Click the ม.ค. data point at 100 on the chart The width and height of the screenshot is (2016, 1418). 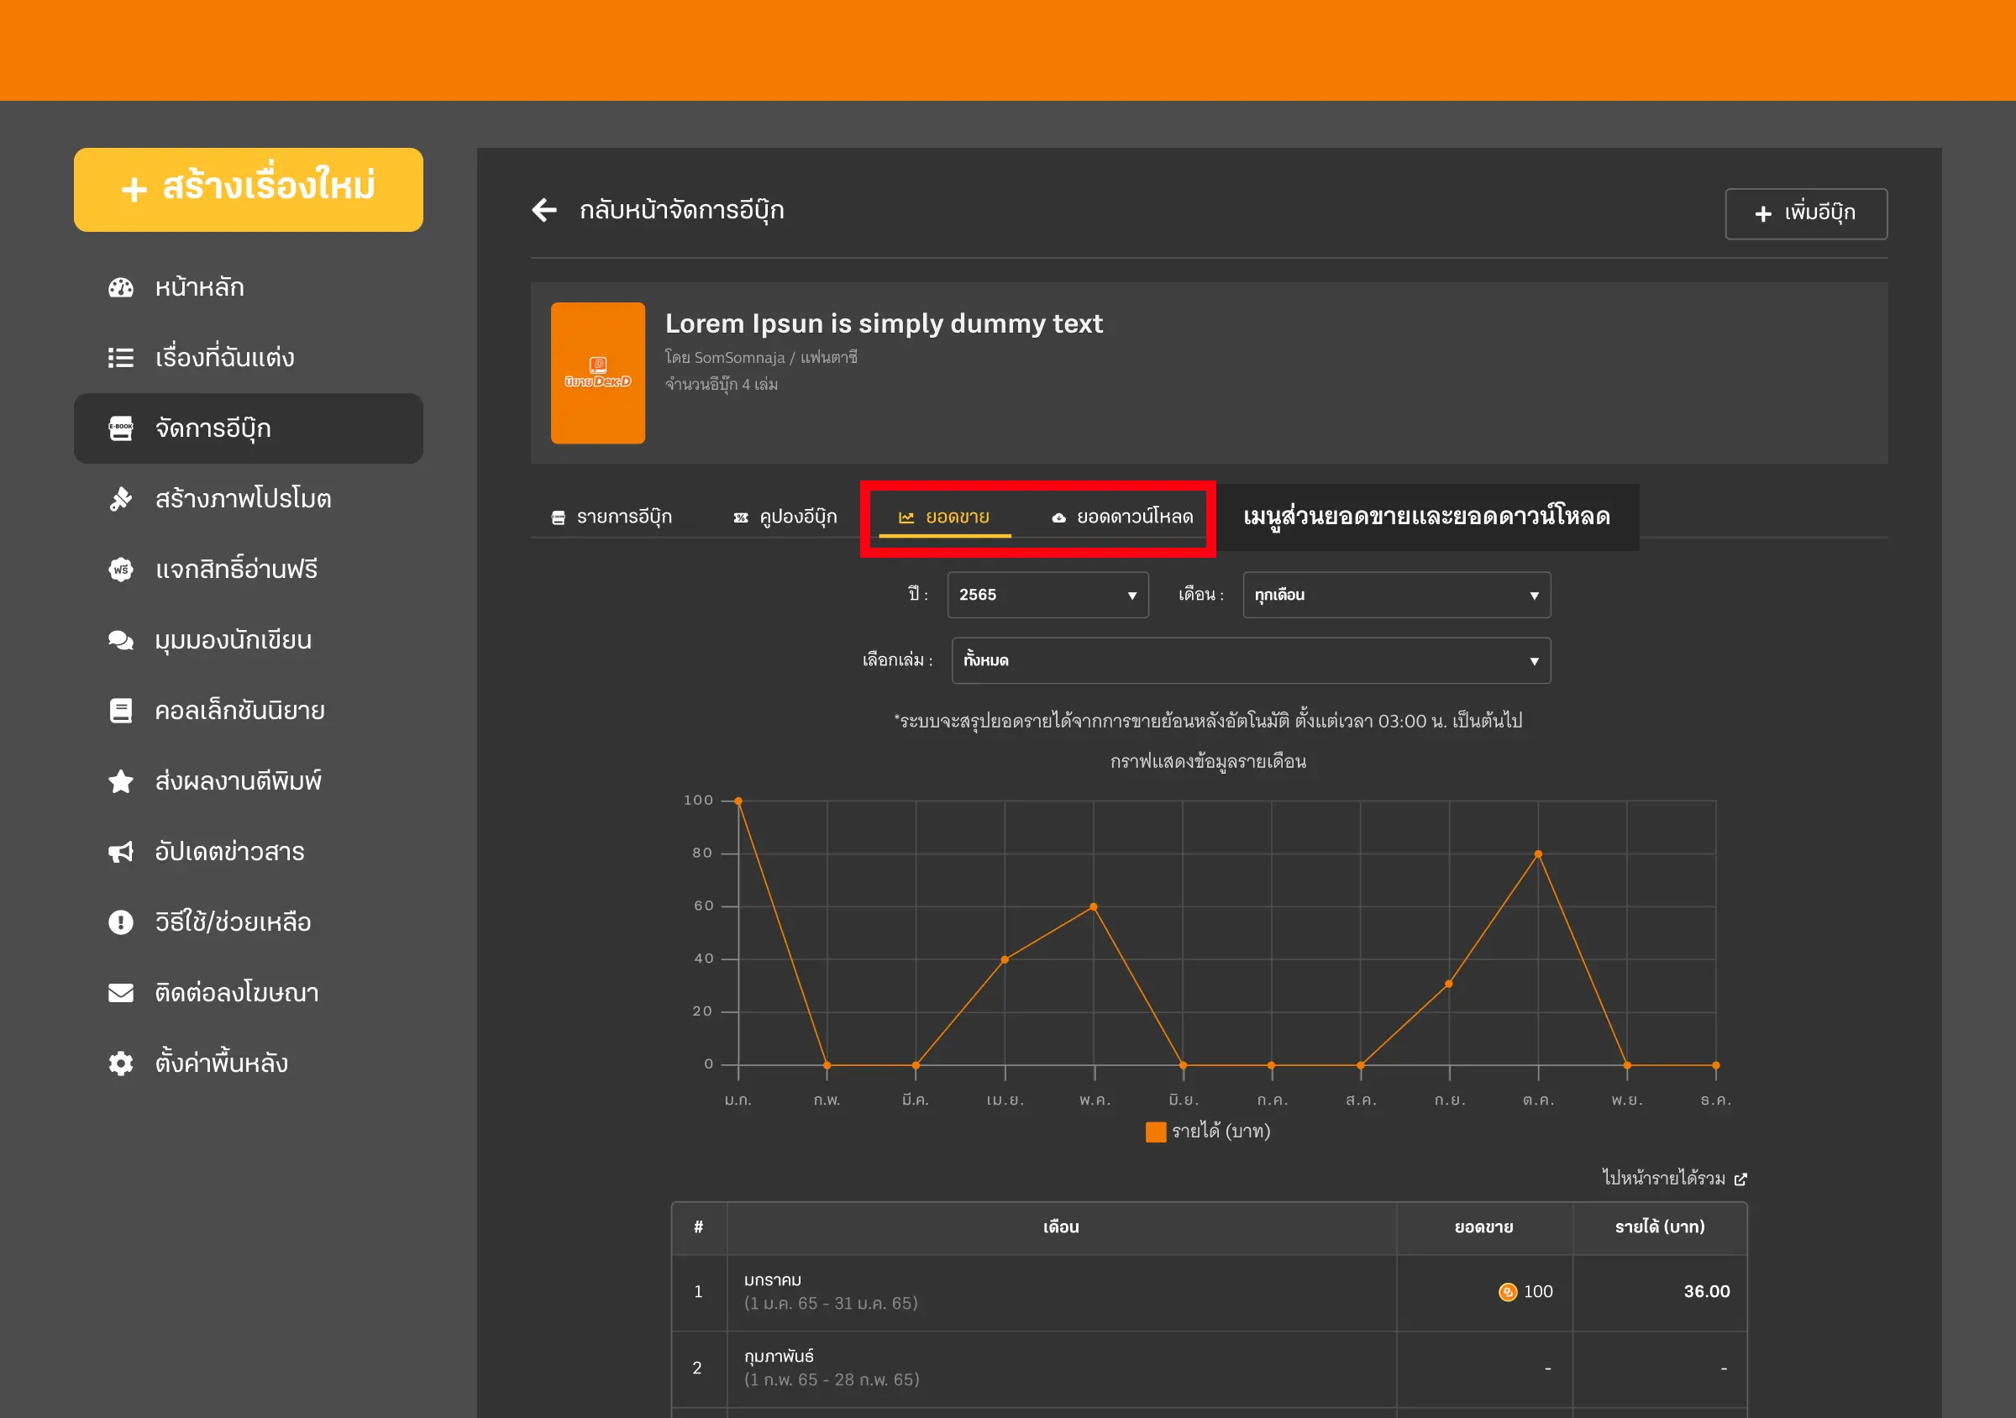pyautogui.click(x=738, y=801)
